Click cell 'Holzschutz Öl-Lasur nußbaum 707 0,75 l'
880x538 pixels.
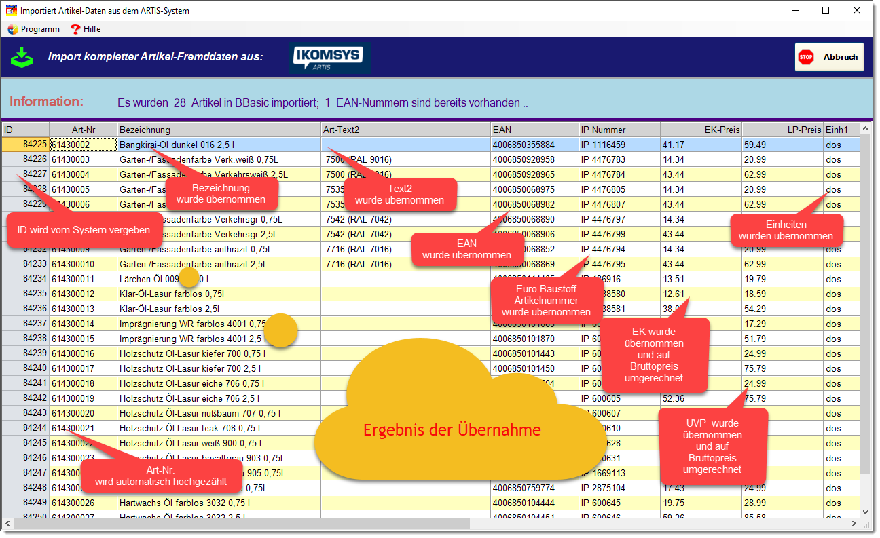pyautogui.click(x=219, y=413)
